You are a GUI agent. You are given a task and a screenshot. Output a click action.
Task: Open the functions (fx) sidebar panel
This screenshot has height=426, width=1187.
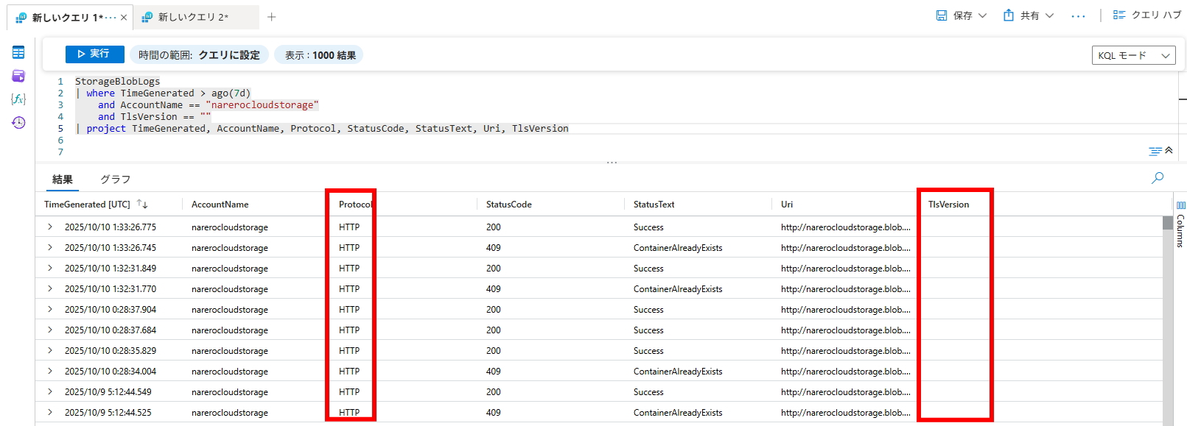(x=18, y=99)
